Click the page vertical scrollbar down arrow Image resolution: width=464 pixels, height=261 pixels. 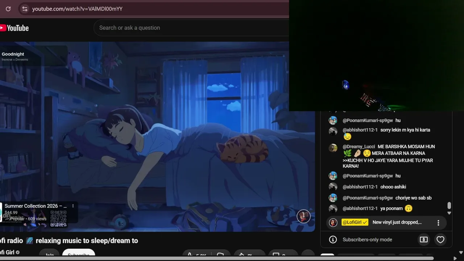click(461, 253)
